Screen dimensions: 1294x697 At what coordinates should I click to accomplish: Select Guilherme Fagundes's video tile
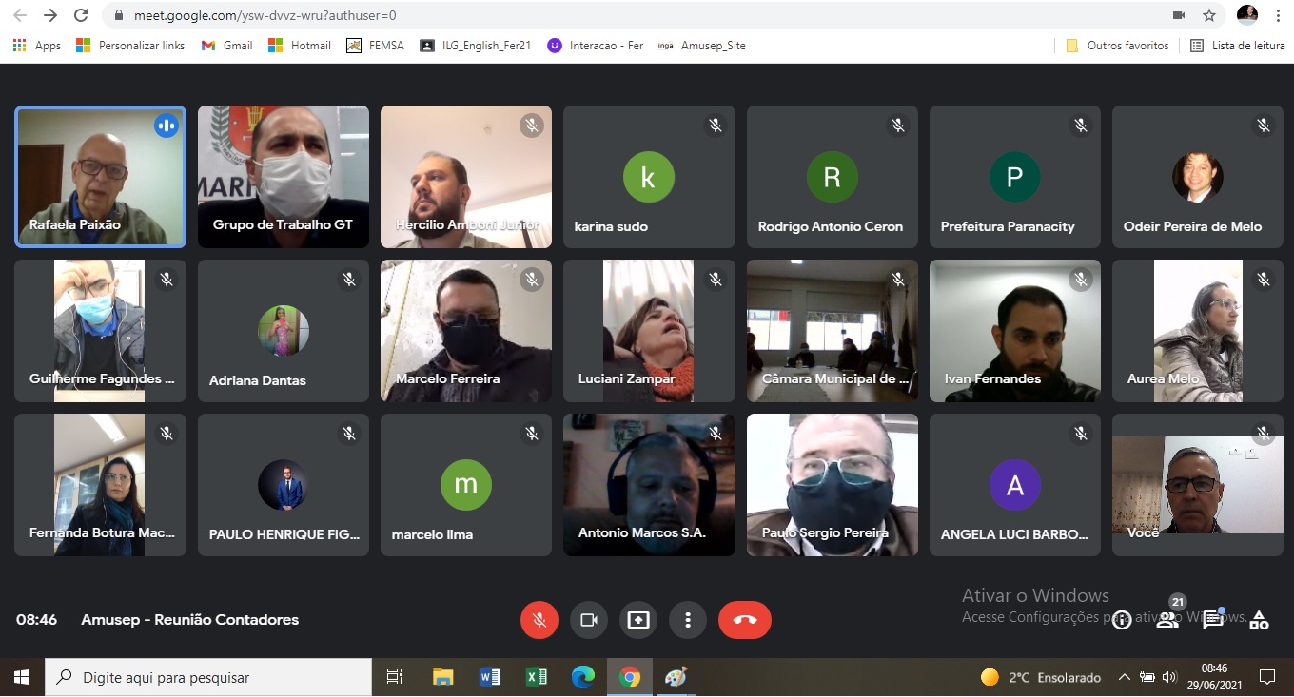[x=100, y=331]
